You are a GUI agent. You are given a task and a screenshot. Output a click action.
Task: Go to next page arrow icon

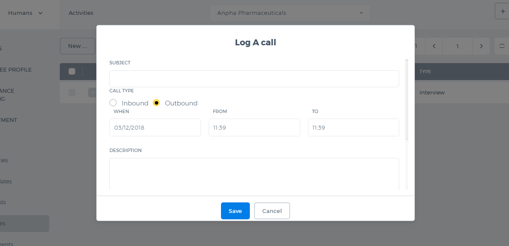(481, 46)
